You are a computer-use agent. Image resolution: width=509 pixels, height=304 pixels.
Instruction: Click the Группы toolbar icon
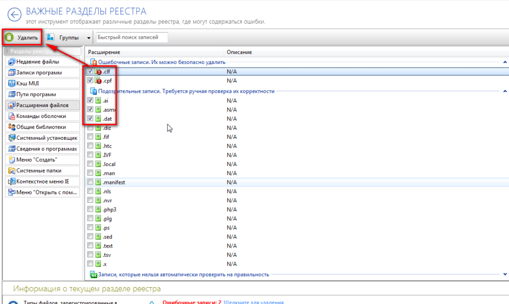click(x=50, y=37)
